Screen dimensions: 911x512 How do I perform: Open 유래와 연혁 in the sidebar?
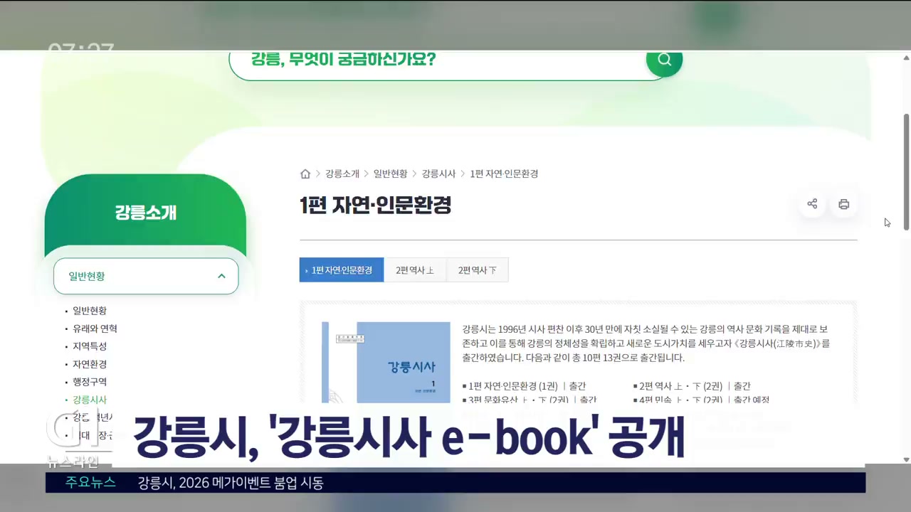coord(95,329)
